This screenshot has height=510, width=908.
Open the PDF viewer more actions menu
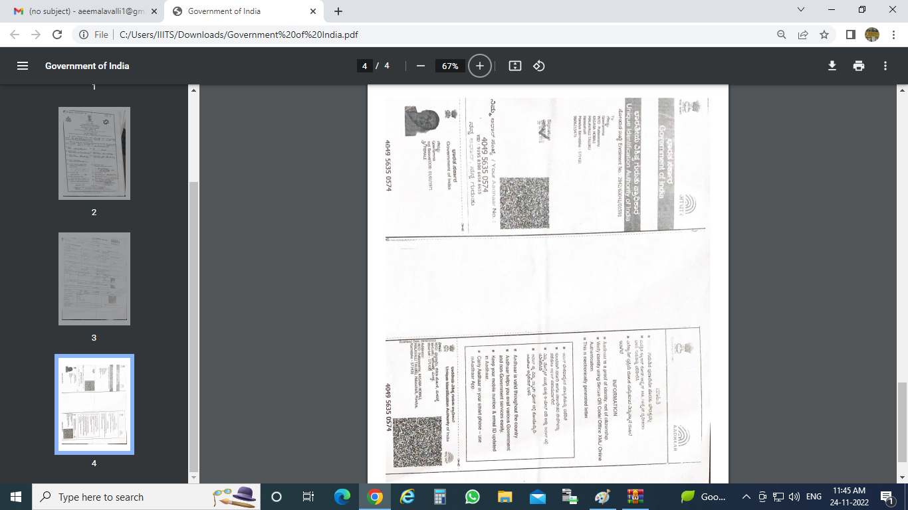(885, 66)
